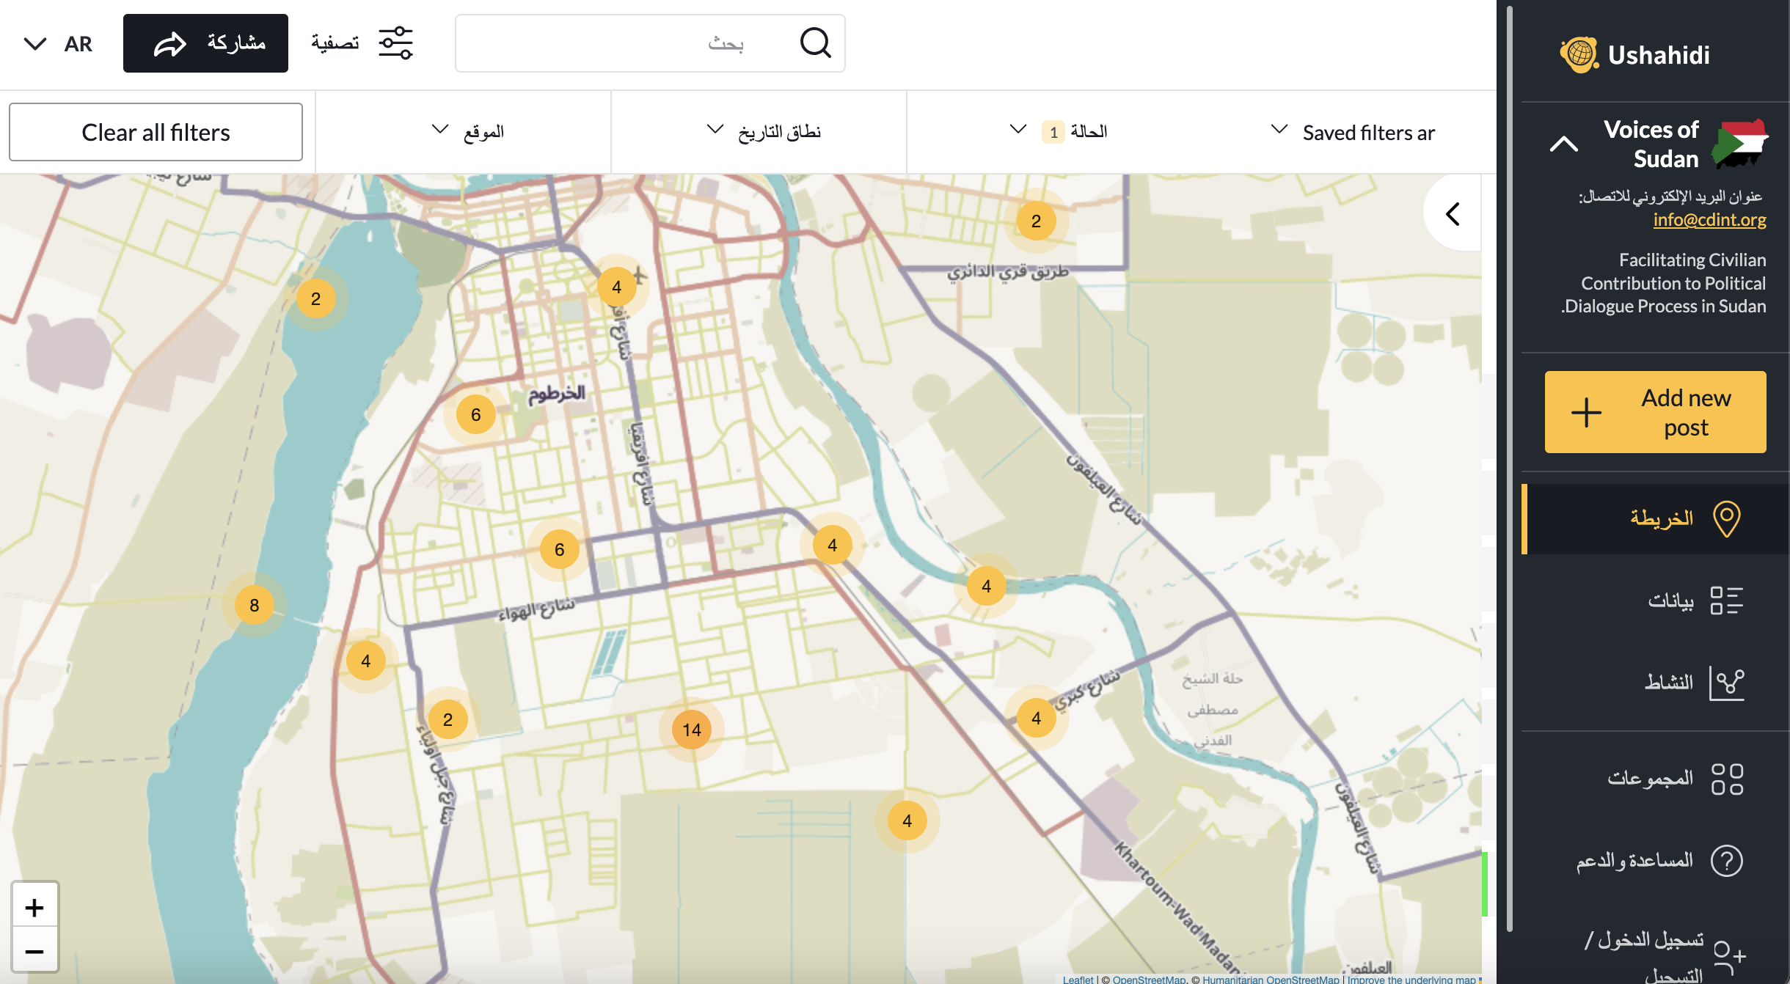Open help and support question icon
The width and height of the screenshot is (1790, 984).
[x=1726, y=861]
